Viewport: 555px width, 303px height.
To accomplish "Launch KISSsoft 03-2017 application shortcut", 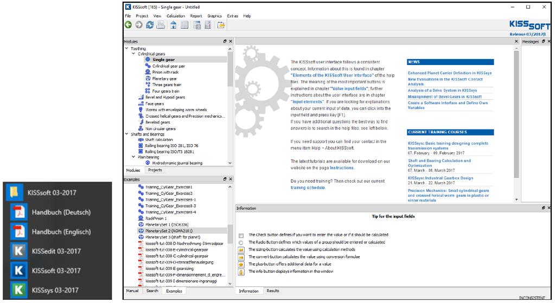I will click(58, 270).
